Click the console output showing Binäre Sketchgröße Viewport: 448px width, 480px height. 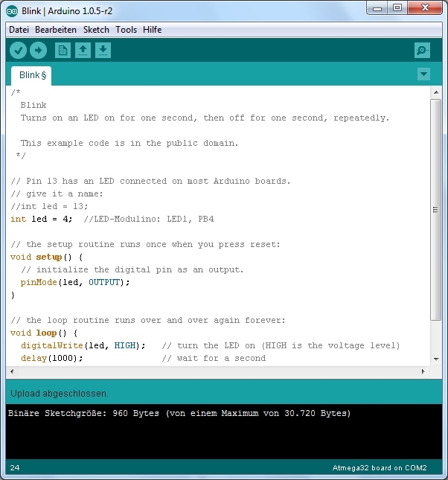coord(179,413)
